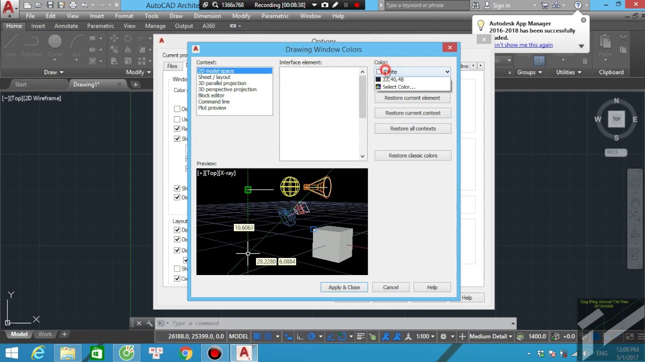
Task: Expand the Utilities panel dropdown
Action: 568,72
